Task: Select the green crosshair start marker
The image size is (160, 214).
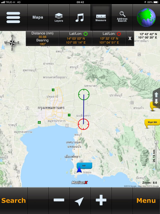Action: [x=84, y=94]
